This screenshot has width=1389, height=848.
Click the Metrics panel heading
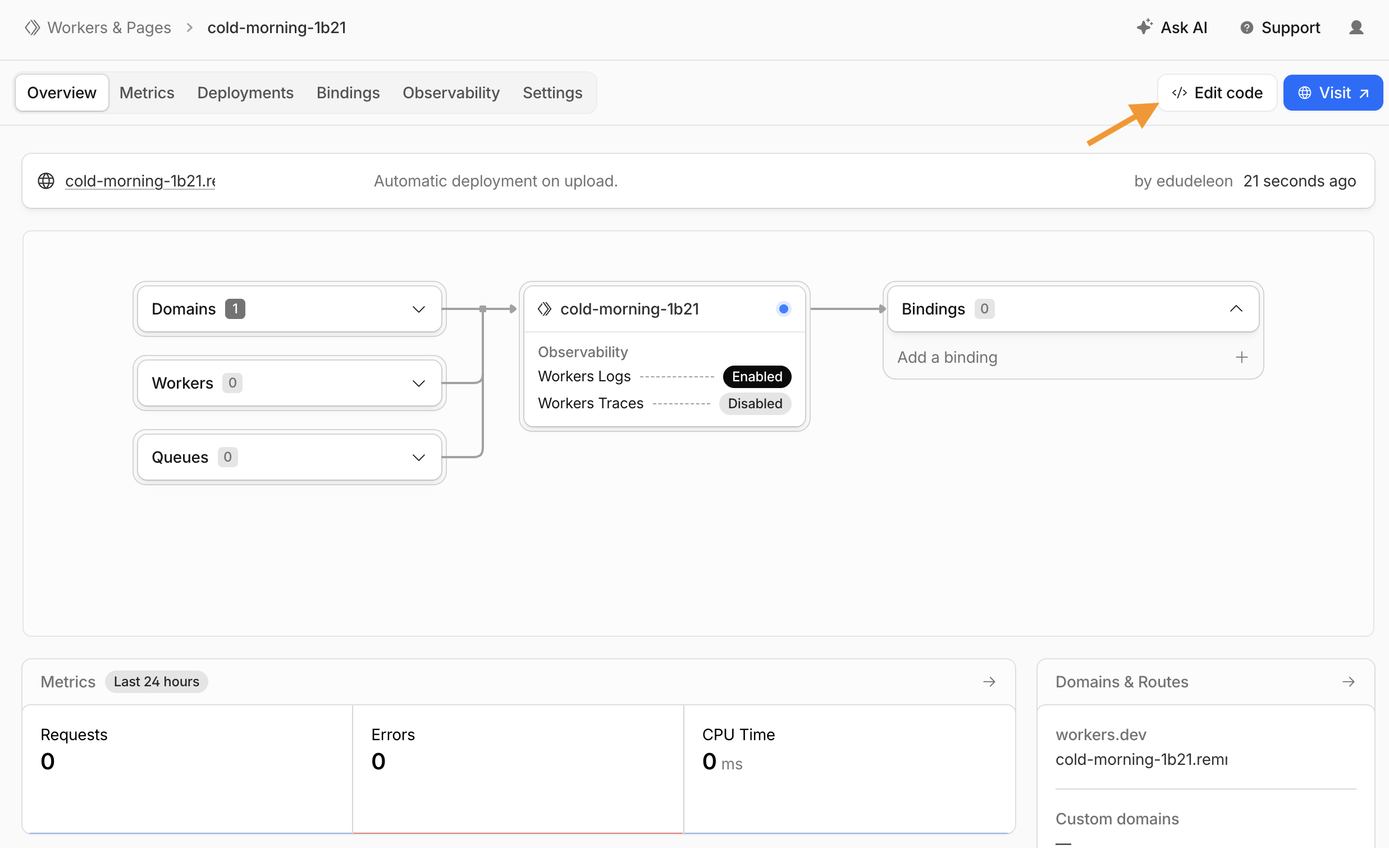67,682
